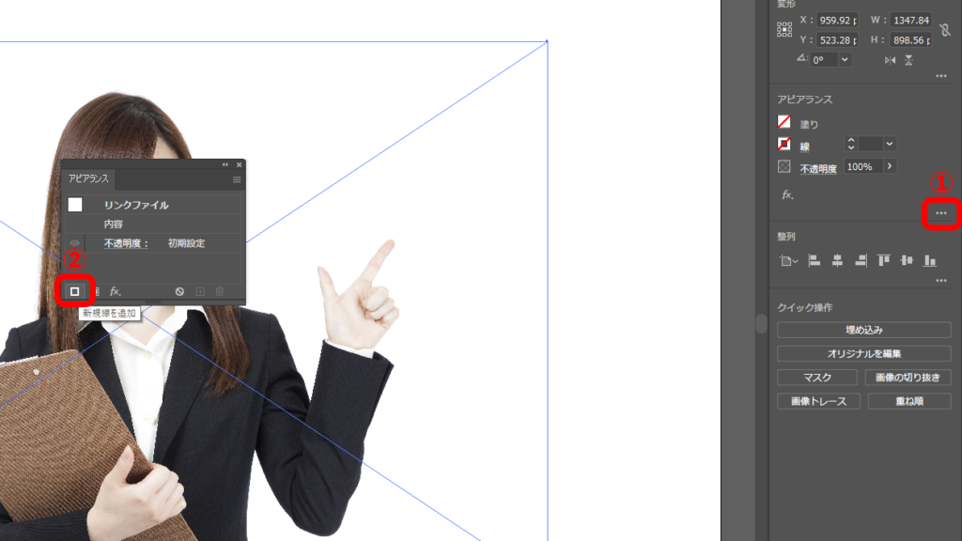The image size is (962, 541).
Task: Click Vertical Align Bottom icon
Action: (930, 261)
